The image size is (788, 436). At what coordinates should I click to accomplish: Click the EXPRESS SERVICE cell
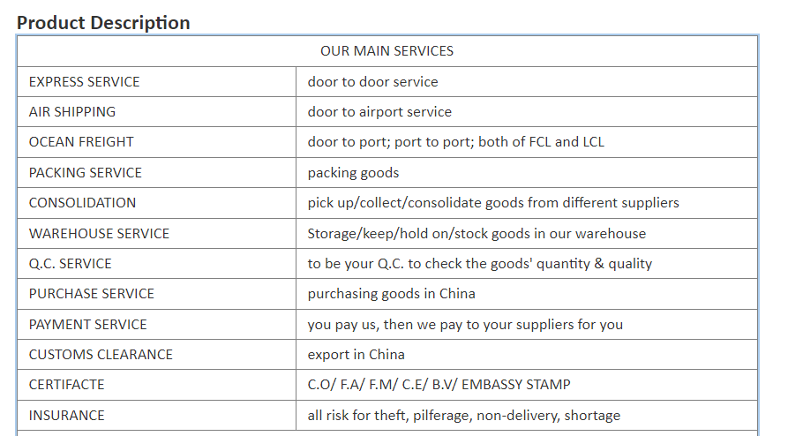(157, 81)
